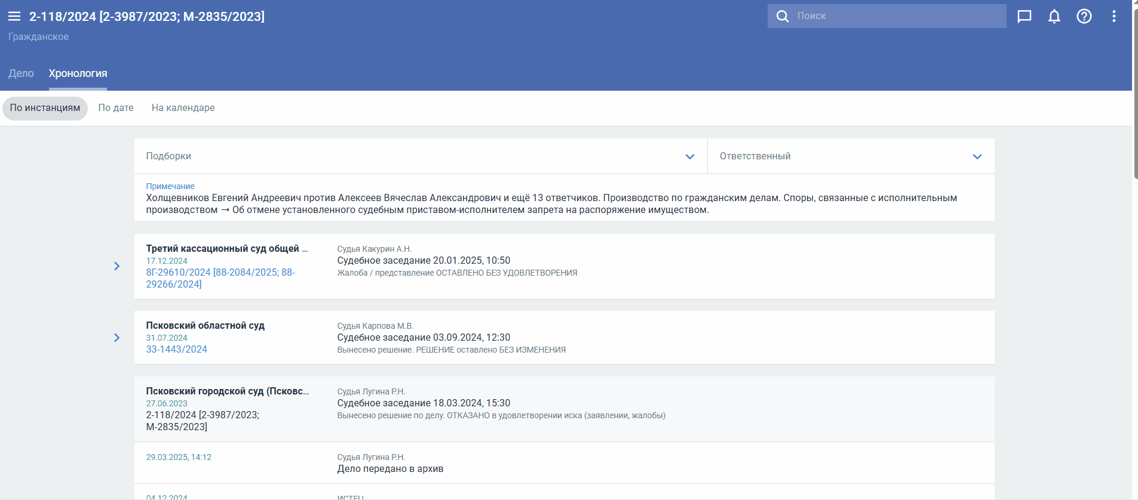Select the Хронология tab
This screenshot has height=500, width=1138.
click(78, 73)
